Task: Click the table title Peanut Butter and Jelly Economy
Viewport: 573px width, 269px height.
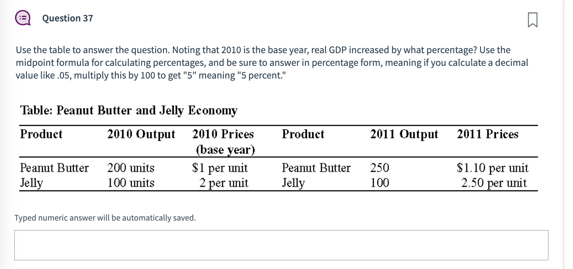Action: (x=129, y=110)
